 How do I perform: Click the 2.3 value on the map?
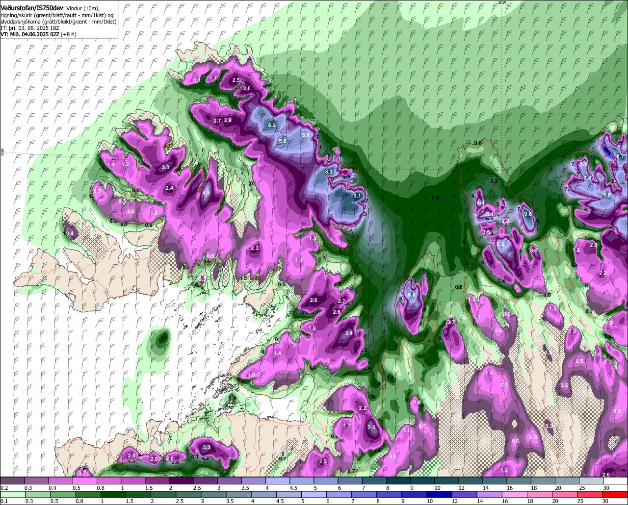tap(255, 249)
